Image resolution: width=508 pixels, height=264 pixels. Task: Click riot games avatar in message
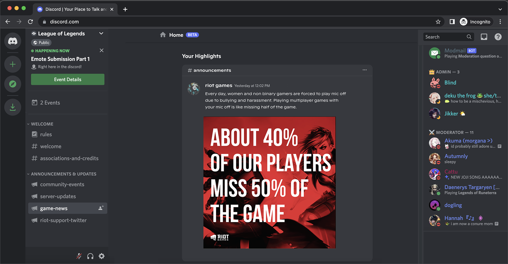click(x=194, y=89)
